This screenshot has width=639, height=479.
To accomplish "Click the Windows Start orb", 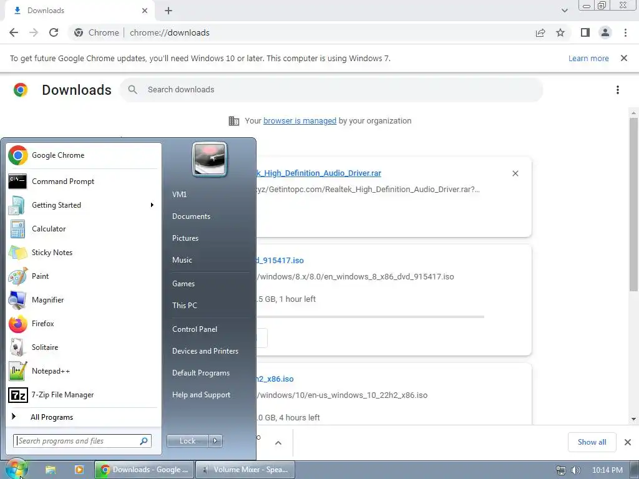I will click(x=16, y=470).
